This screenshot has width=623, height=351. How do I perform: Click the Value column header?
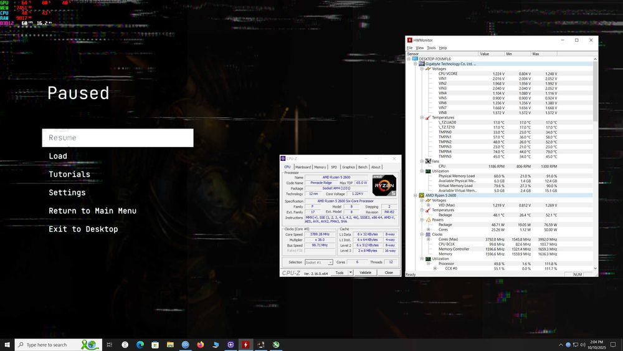pyautogui.click(x=492, y=54)
